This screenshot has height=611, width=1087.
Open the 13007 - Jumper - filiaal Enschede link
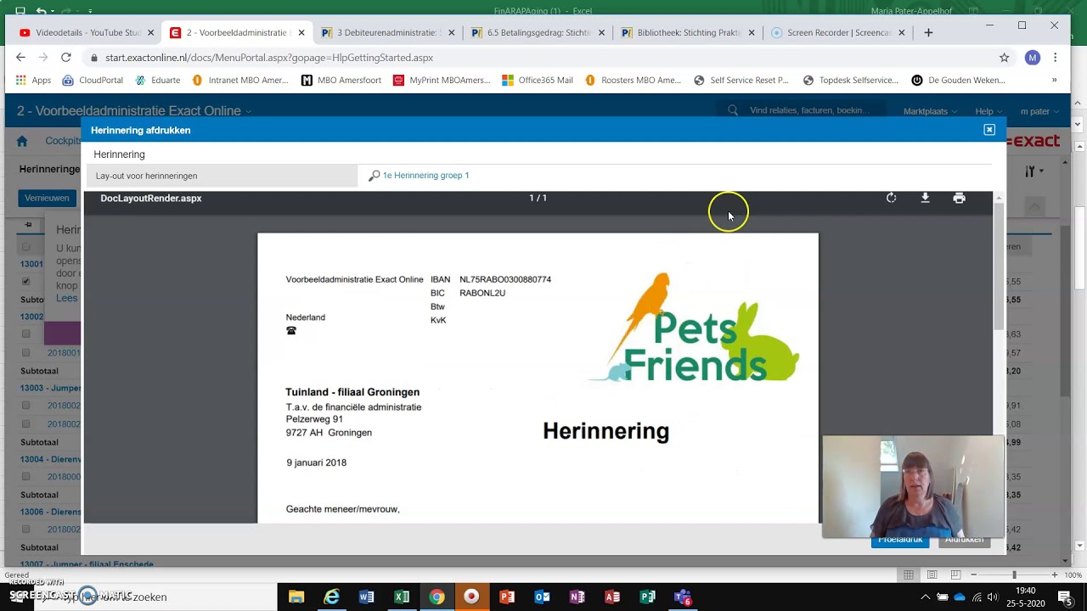(x=87, y=563)
